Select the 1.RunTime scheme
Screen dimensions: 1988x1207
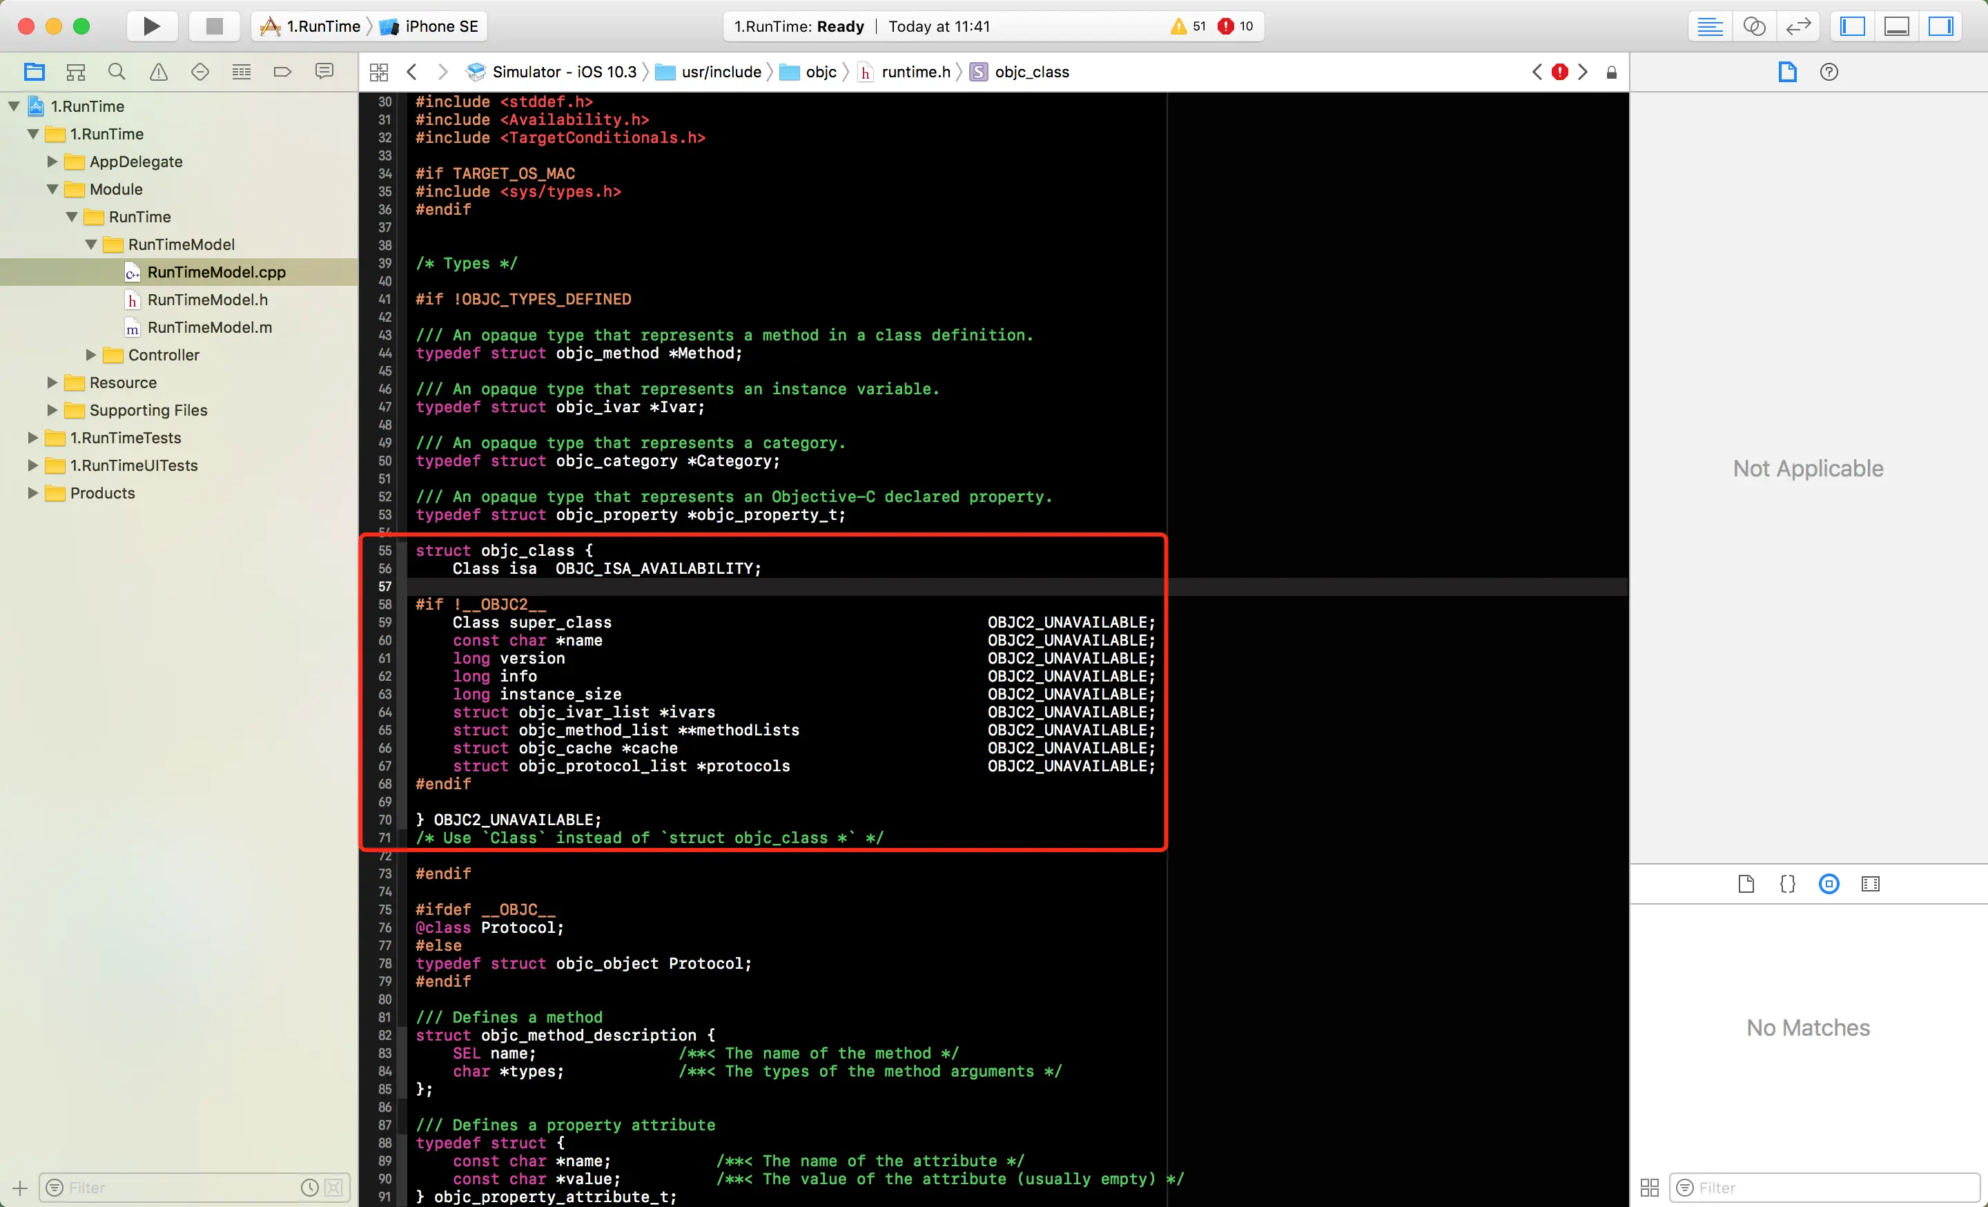pos(311,26)
